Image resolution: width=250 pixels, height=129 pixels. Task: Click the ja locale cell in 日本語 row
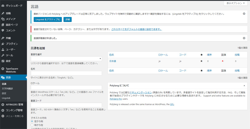pyautogui.click(x=159, y=61)
